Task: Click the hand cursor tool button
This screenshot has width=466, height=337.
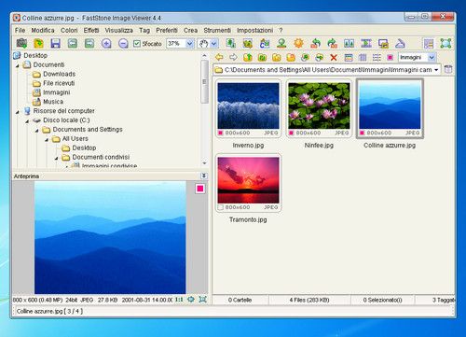Action: [x=203, y=44]
